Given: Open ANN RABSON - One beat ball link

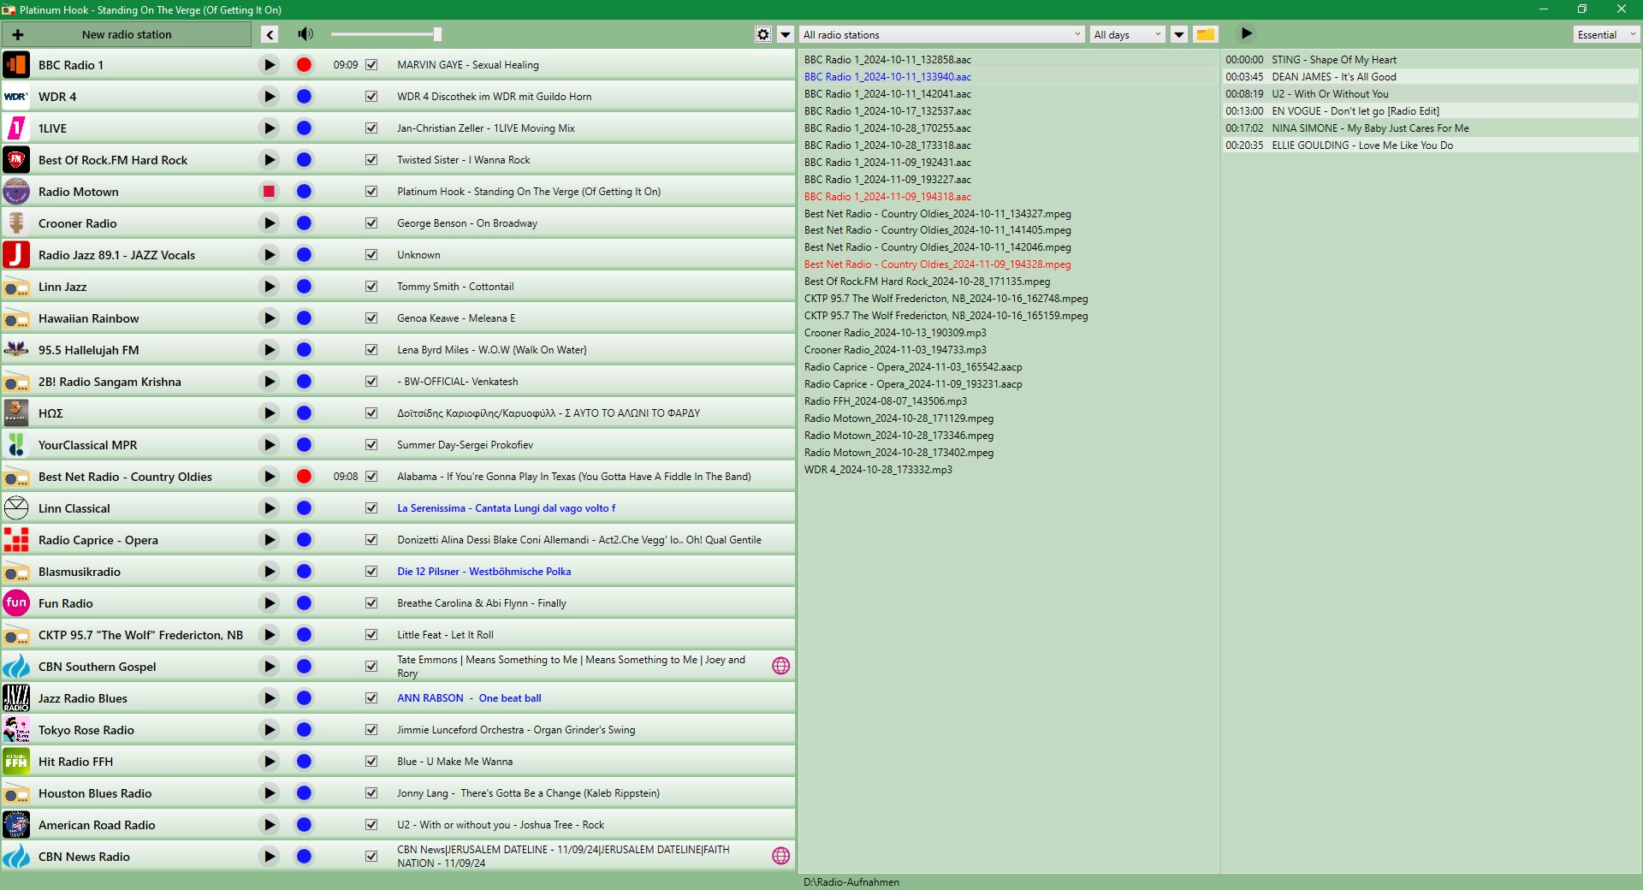Looking at the screenshot, I should [469, 698].
